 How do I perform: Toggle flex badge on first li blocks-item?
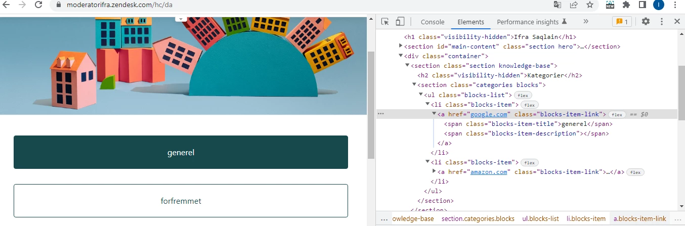[x=530, y=105]
